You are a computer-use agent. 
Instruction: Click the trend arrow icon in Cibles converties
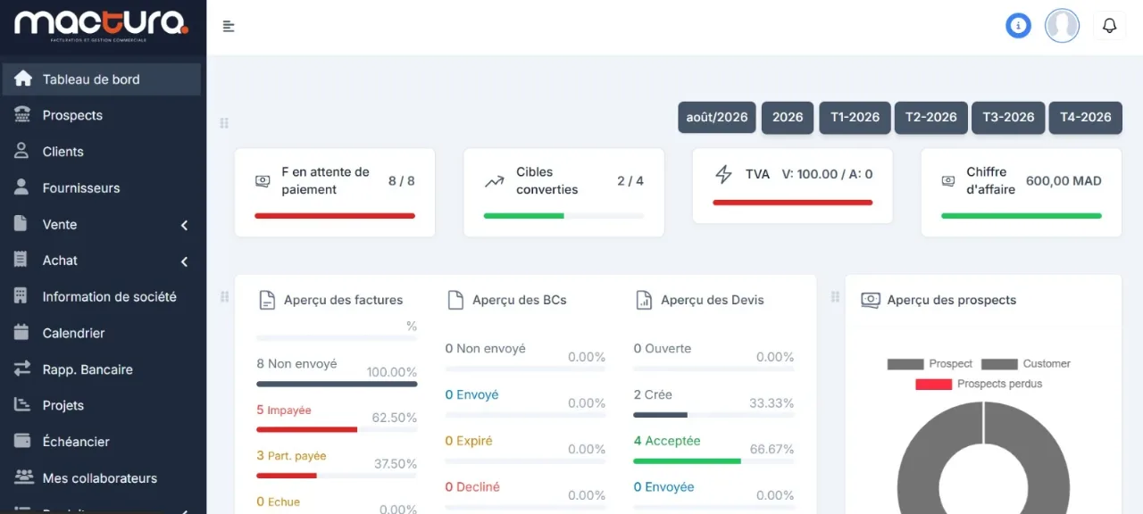494,181
